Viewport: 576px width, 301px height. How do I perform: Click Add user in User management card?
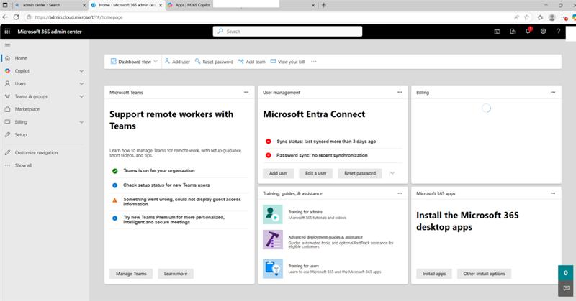pos(279,173)
